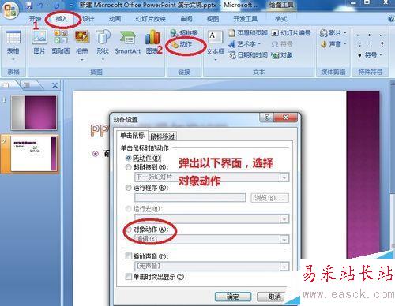This screenshot has width=395, height=306.
Task: Insert a table with 表格 icon
Action: click(x=13, y=42)
